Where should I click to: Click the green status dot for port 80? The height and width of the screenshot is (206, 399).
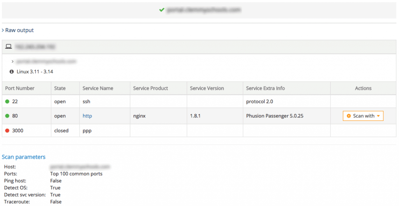pos(7,116)
